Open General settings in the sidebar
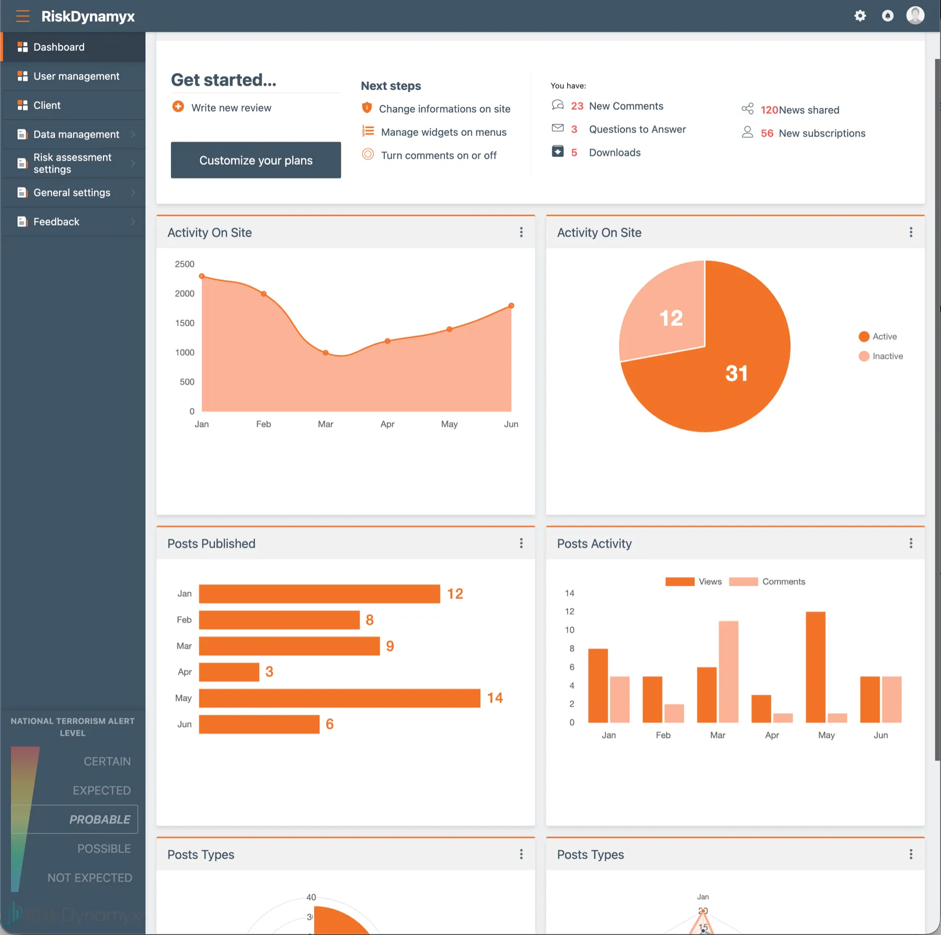941x935 pixels. pos(74,193)
